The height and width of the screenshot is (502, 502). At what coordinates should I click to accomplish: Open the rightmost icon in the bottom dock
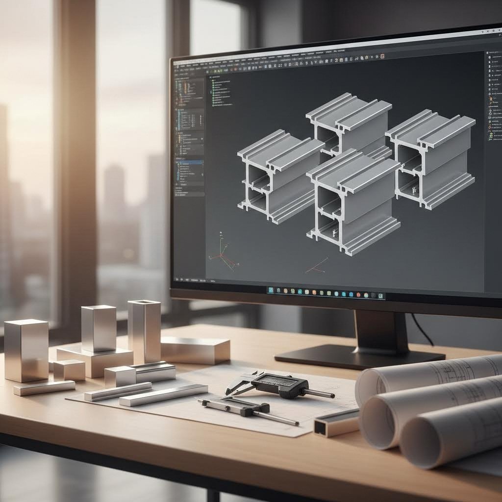pos(380,296)
